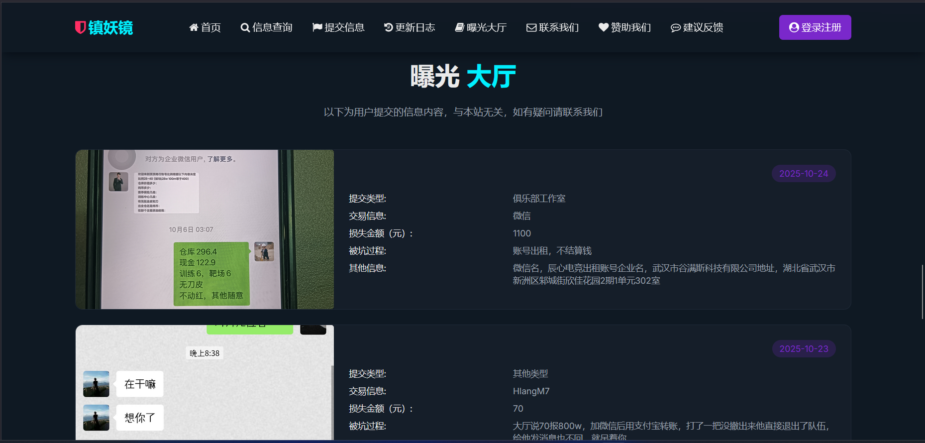Image resolution: width=925 pixels, height=443 pixels.
Task: Go to the 首页 home page
Action: point(205,27)
